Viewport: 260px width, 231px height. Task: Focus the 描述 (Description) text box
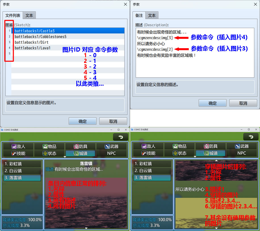coord(195,53)
